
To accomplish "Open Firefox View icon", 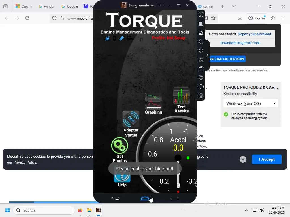I will click(x=6, y=6).
